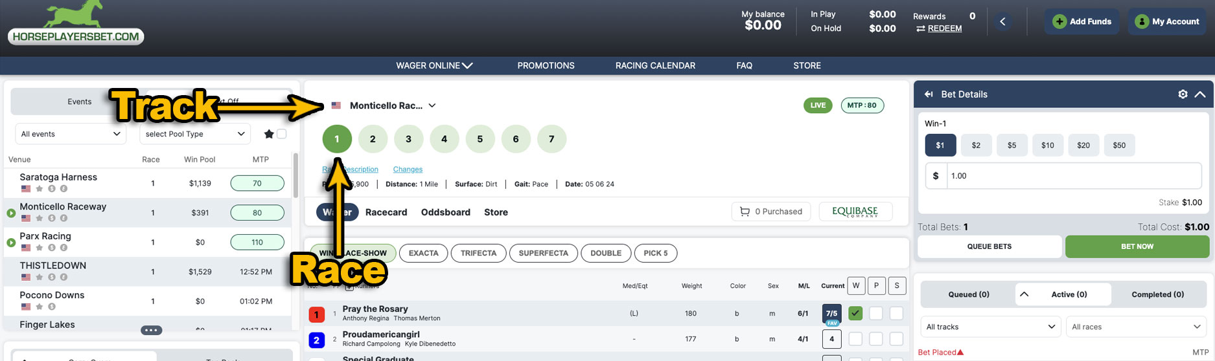Collapse the header balance panel arrow
Screen dimensions: 1215x361
(x=1002, y=21)
